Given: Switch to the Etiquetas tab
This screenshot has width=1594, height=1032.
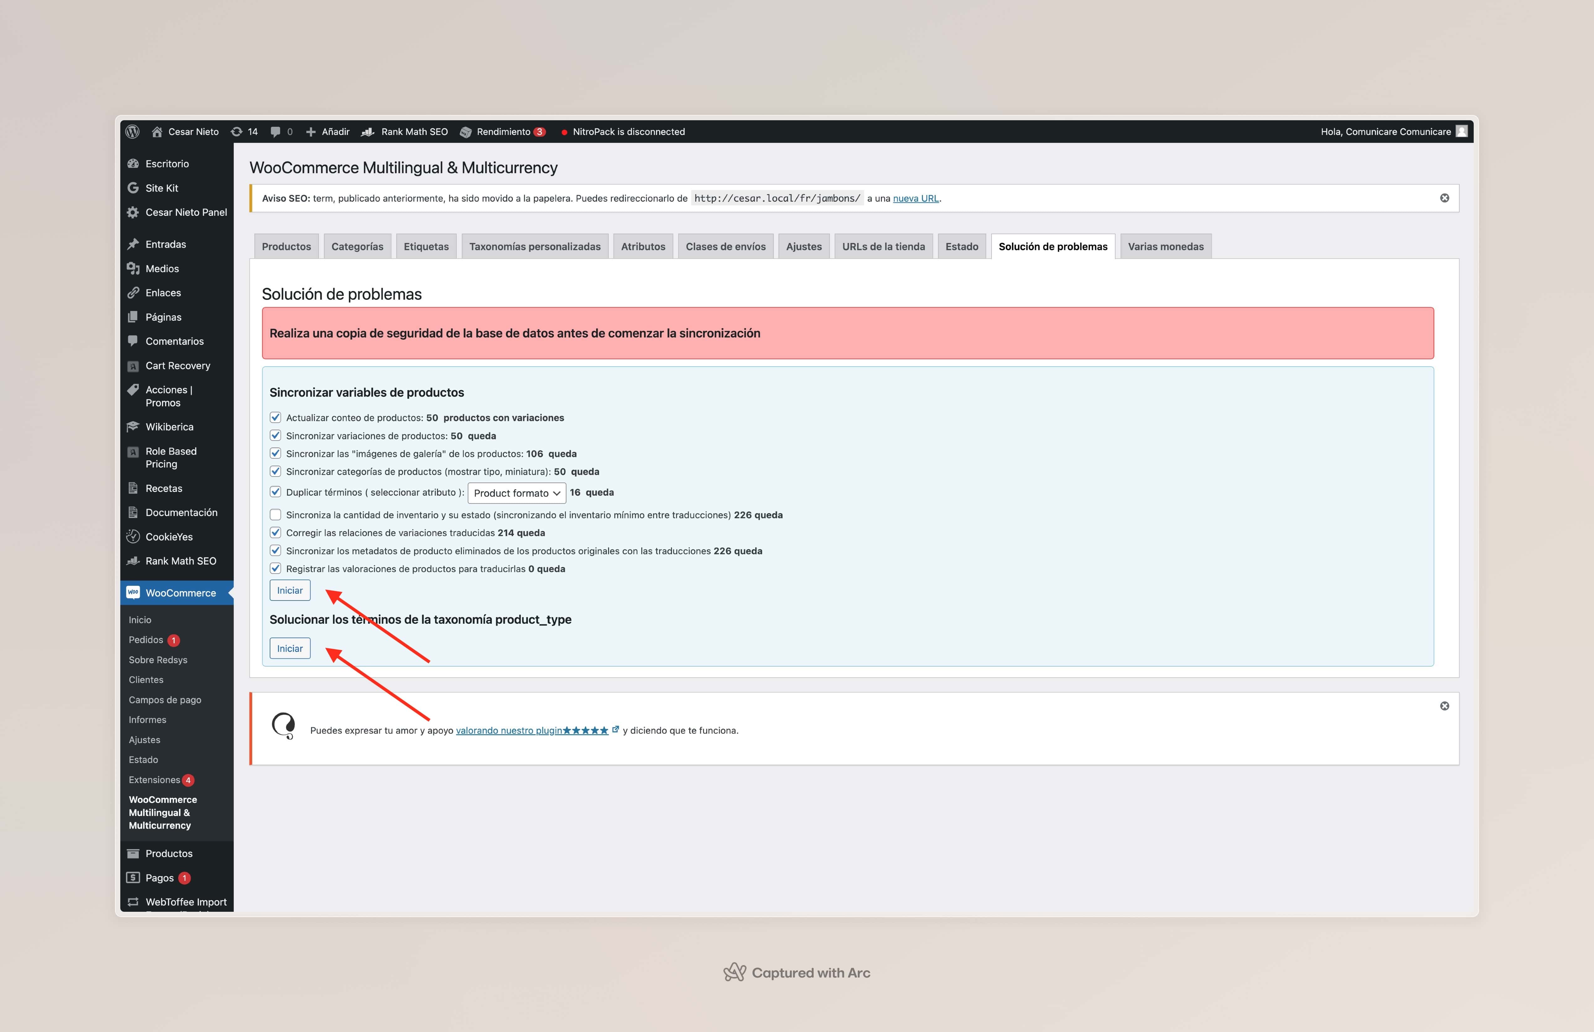Looking at the screenshot, I should point(426,246).
